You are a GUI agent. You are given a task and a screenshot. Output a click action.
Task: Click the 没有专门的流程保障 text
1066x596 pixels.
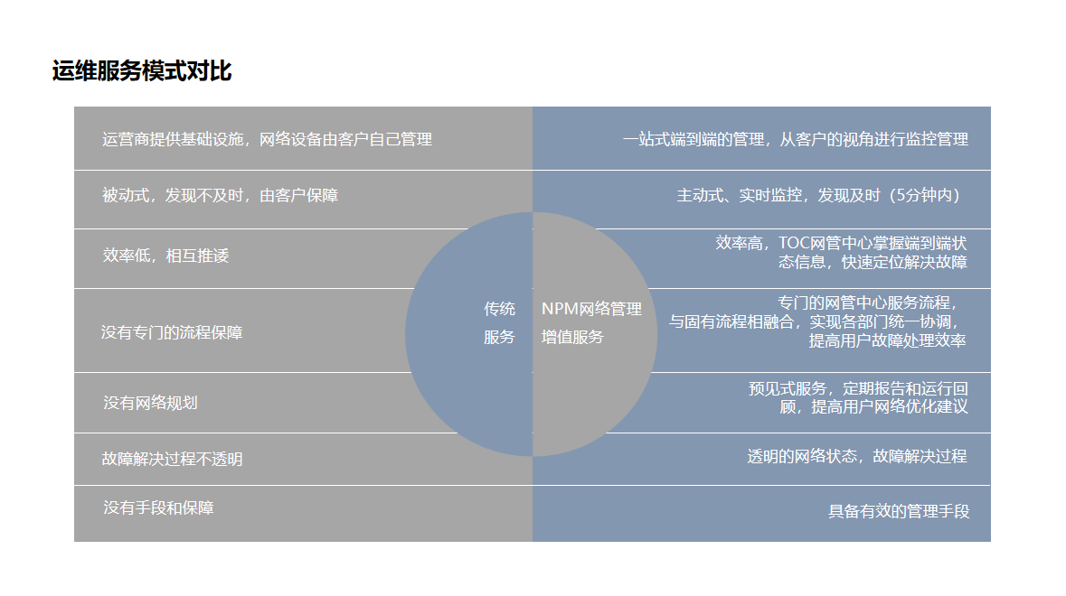point(172,332)
